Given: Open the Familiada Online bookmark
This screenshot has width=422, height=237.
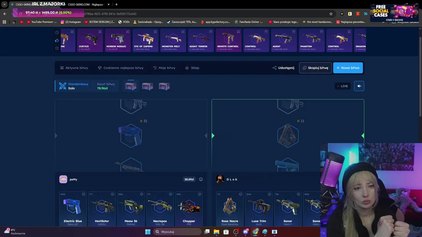Looking at the screenshot, I should [x=249, y=22].
